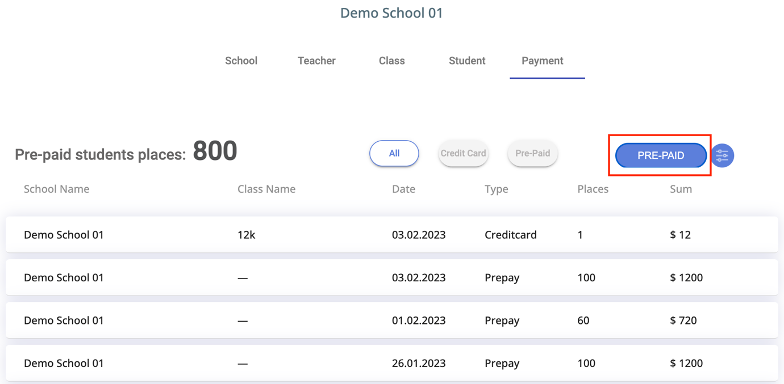Click the Sum column header
This screenshot has width=784, height=384.
(x=681, y=189)
